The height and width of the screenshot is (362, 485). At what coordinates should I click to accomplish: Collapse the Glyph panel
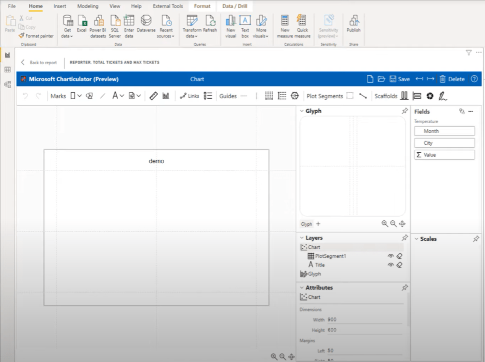coord(302,111)
